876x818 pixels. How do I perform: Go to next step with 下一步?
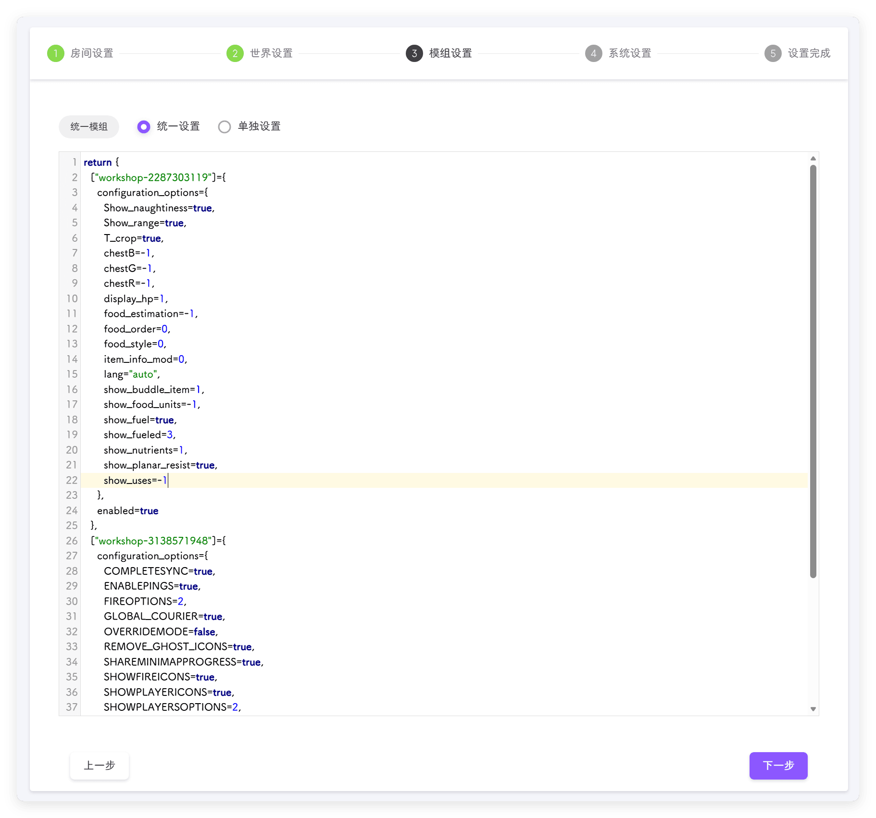coord(778,766)
